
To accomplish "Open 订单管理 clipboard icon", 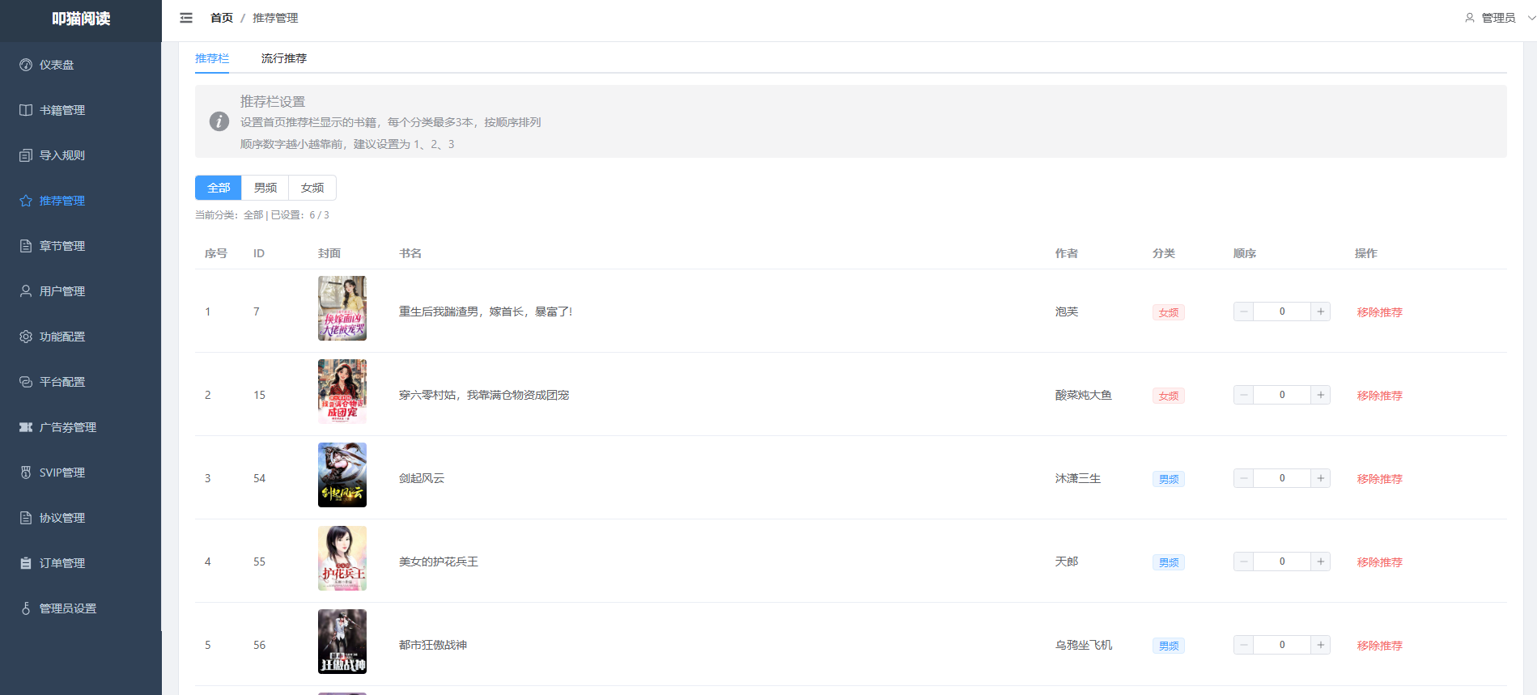I will pos(26,563).
